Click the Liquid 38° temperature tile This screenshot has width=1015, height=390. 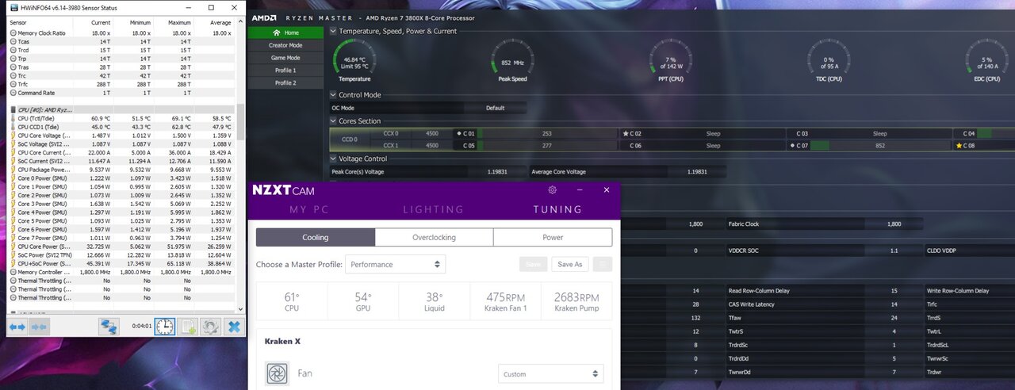(x=434, y=301)
